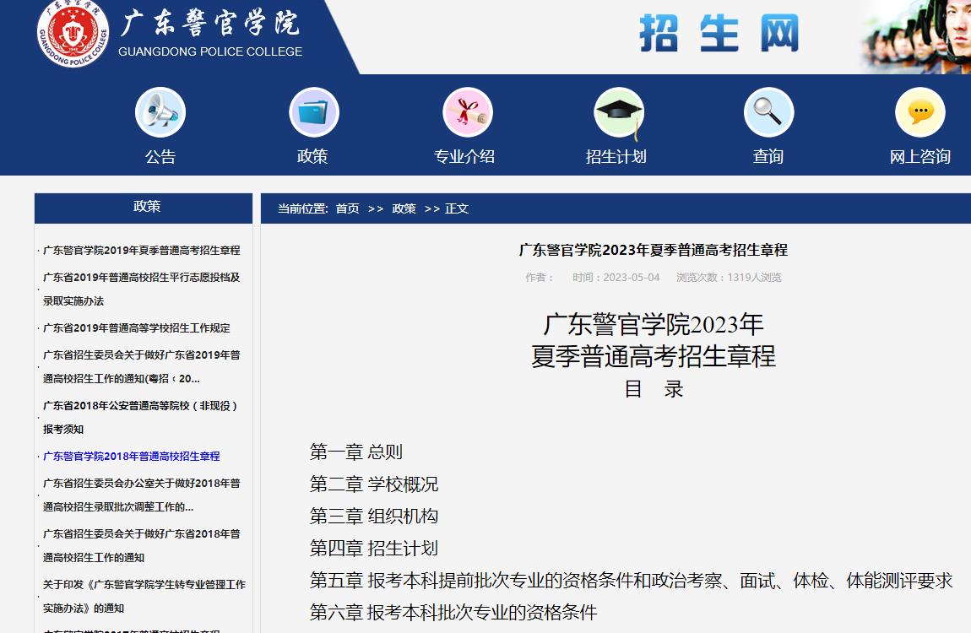Click large heading 广东警官学院2023年
Screen dimensions: 971x633
point(654,325)
